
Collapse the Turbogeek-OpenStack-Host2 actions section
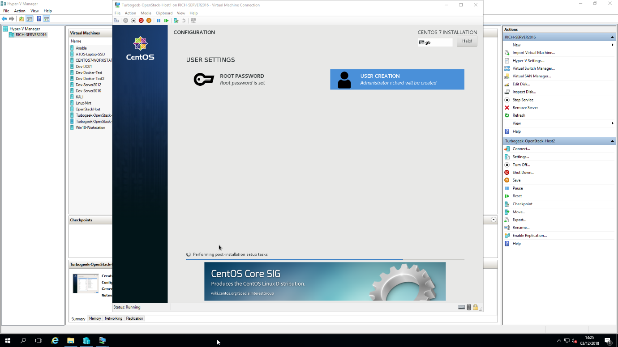pyautogui.click(x=612, y=141)
